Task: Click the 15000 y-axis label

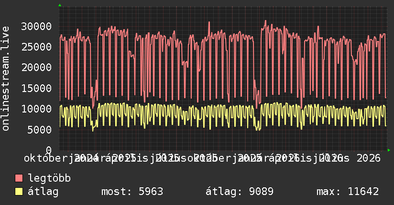Action: (x=36, y=88)
